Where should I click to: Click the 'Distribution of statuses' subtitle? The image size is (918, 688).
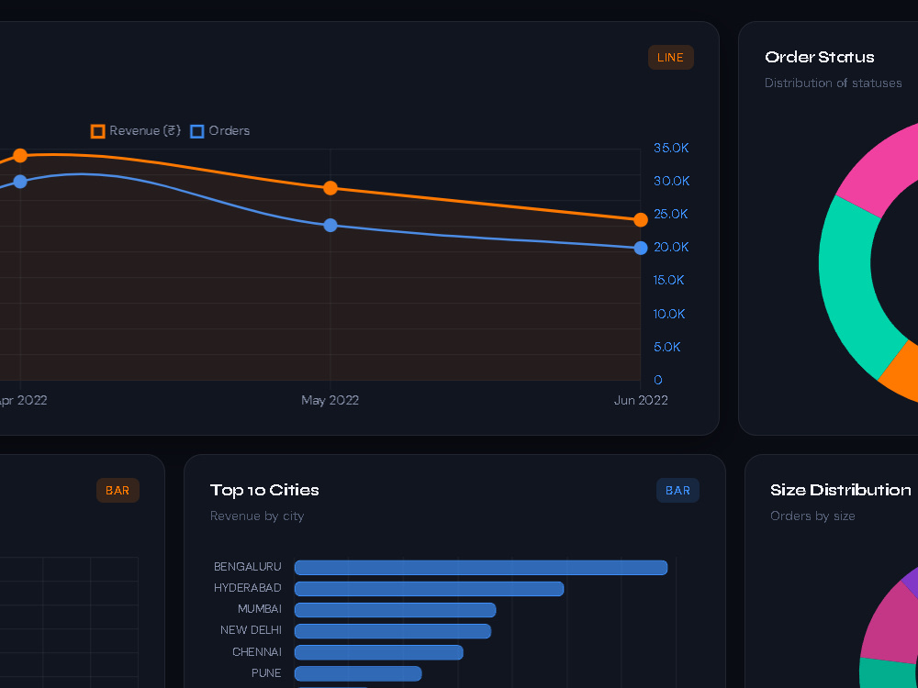coord(834,83)
